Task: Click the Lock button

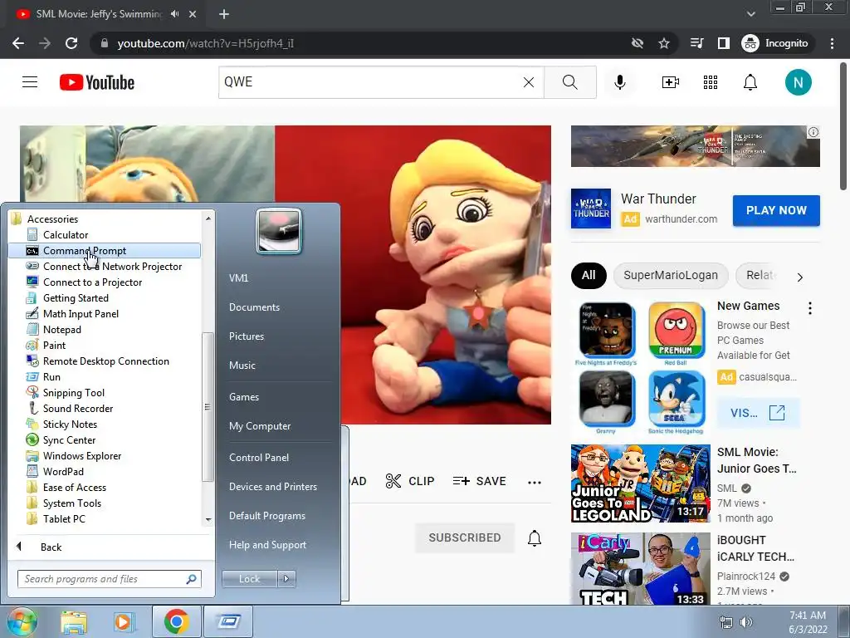Action: tap(249, 579)
